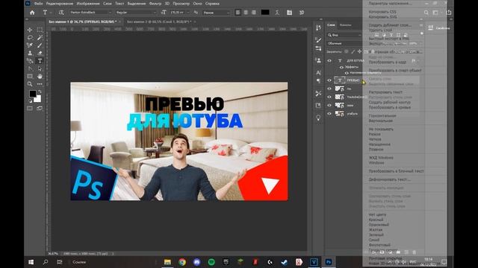This screenshot has height=268, width=478.
Task: Select the Path Selection arrow tool
Action: (40, 68)
